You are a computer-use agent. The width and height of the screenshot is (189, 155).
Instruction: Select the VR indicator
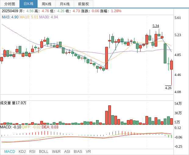[x=88, y=152]
